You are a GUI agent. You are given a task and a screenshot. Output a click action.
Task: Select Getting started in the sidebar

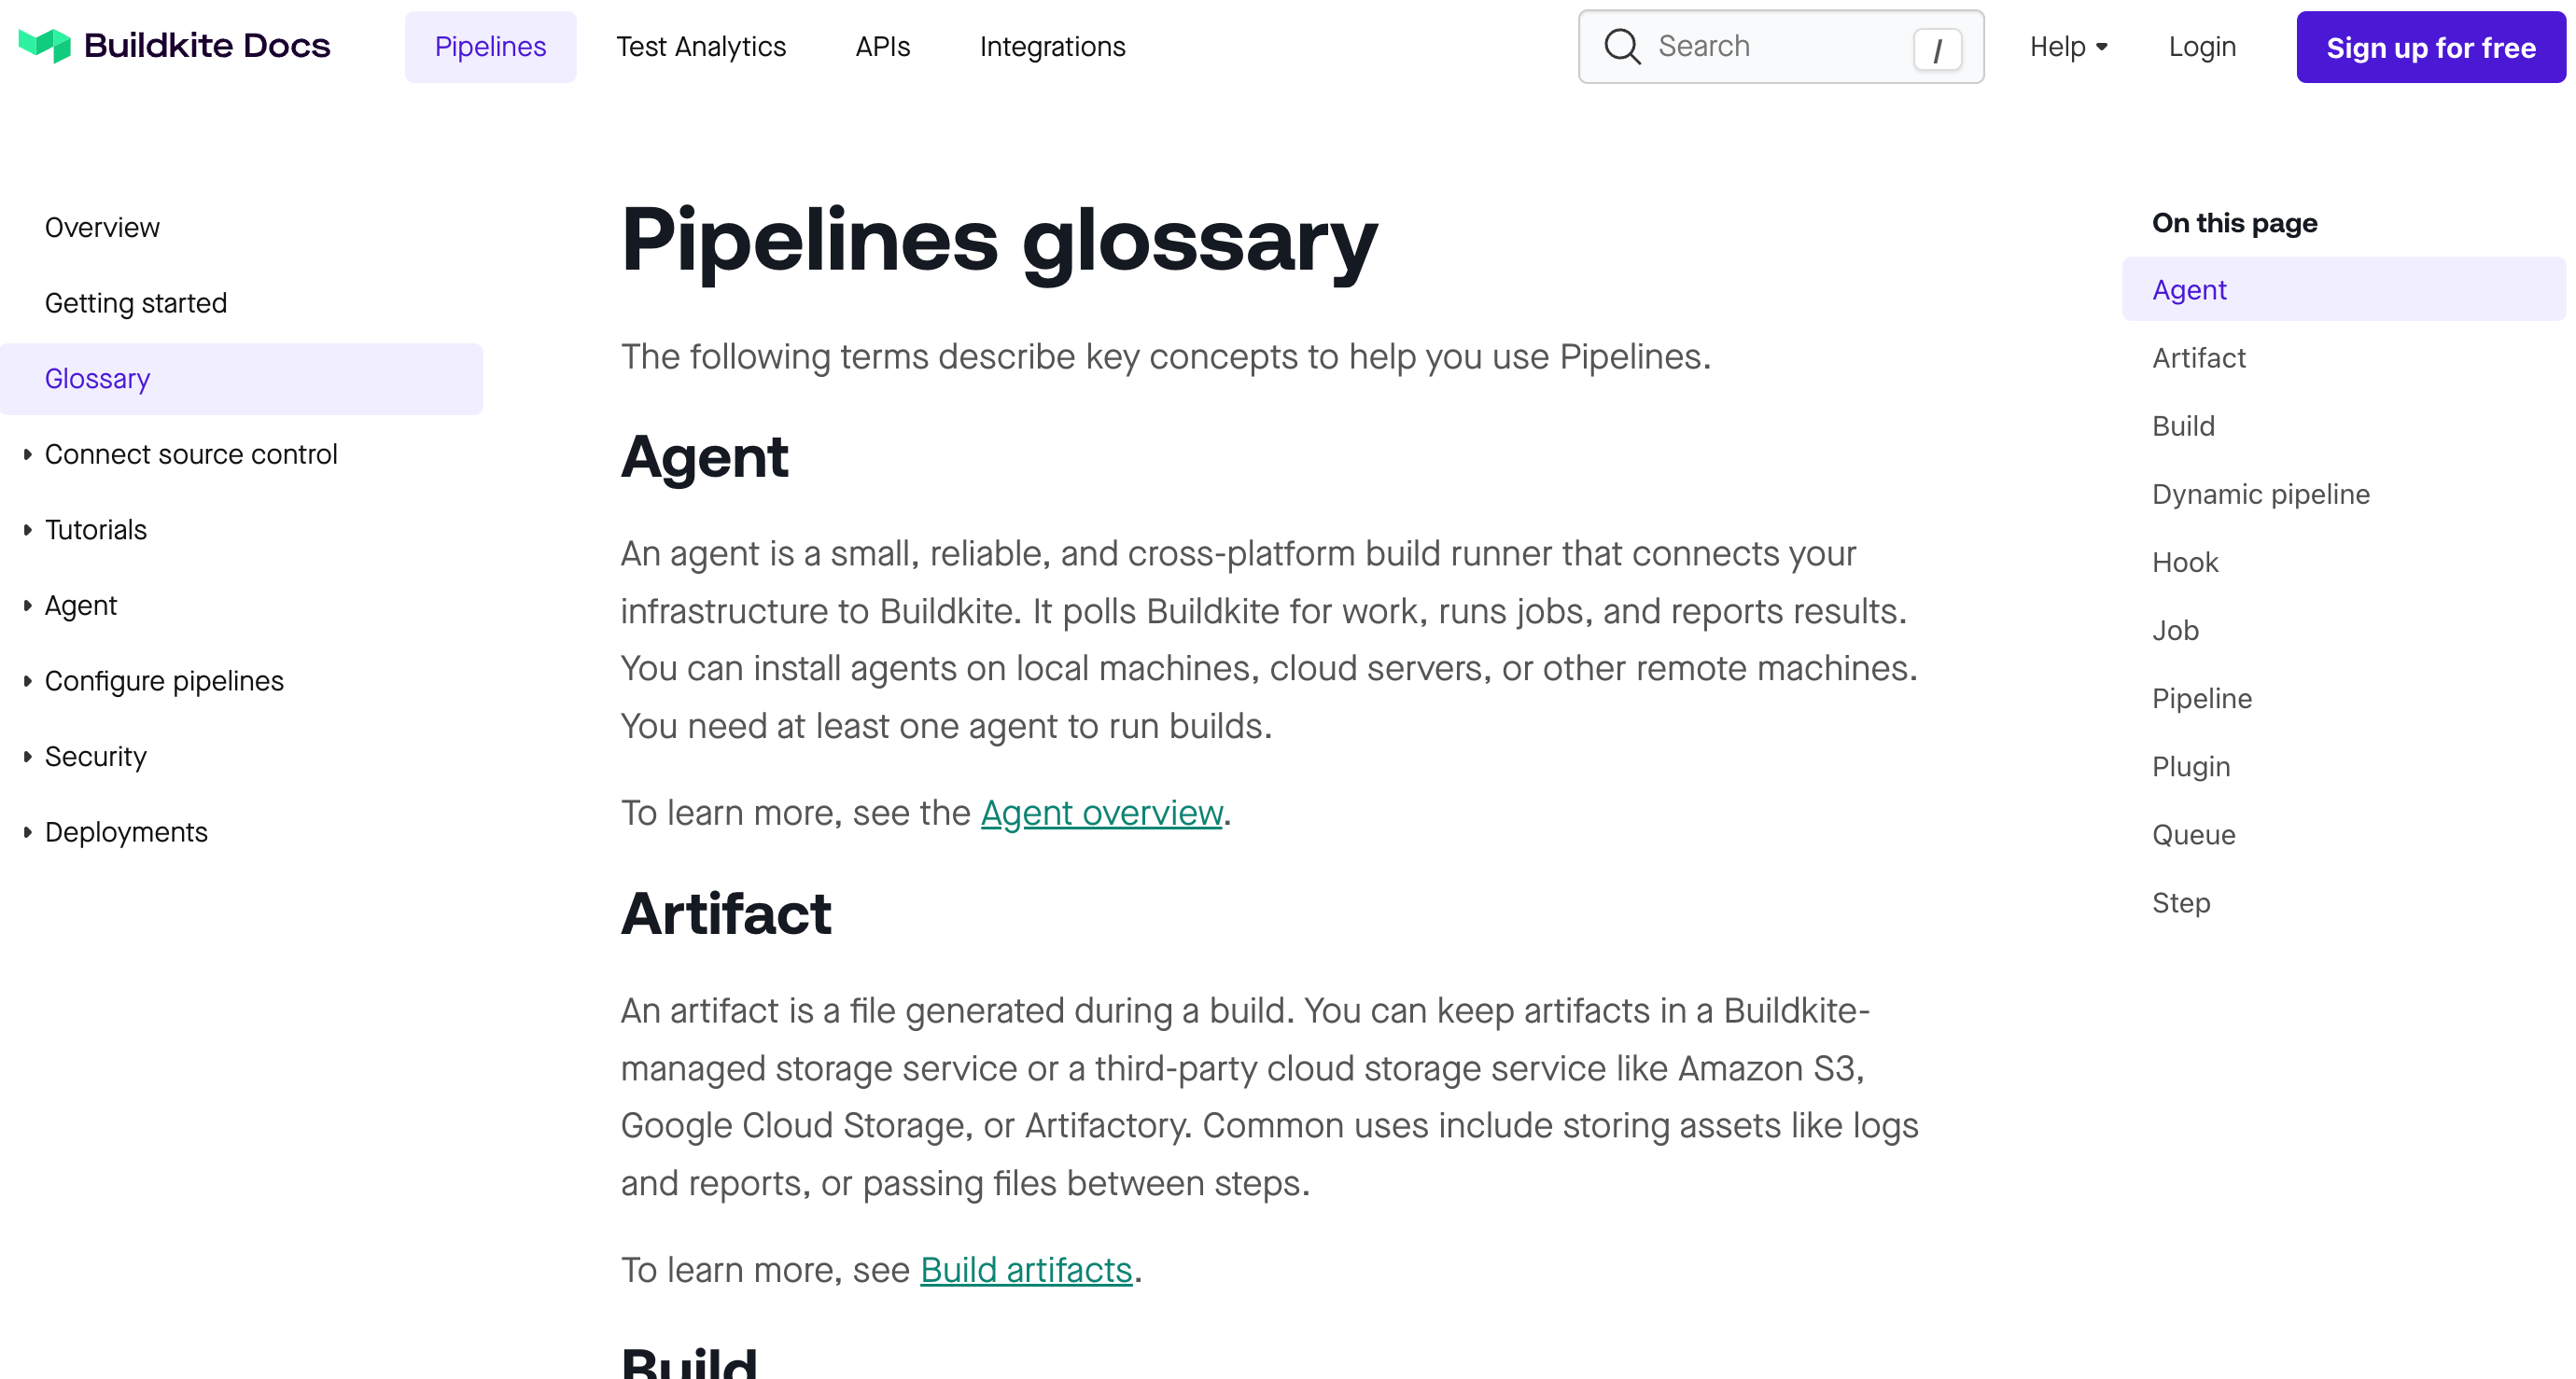coord(136,303)
